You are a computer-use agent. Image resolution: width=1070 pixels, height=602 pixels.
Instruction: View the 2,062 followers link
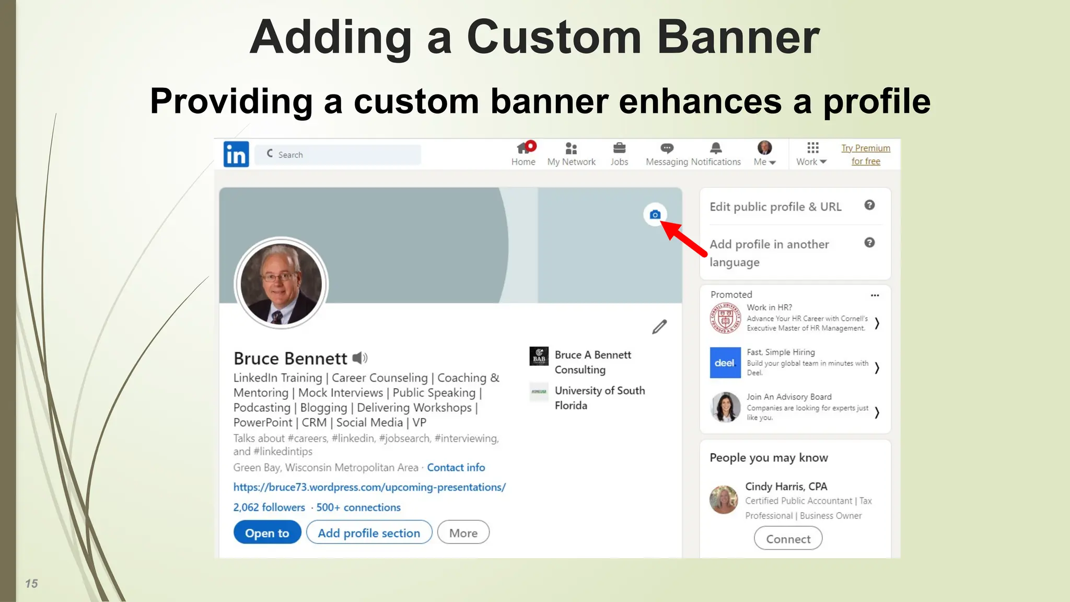pos(269,507)
